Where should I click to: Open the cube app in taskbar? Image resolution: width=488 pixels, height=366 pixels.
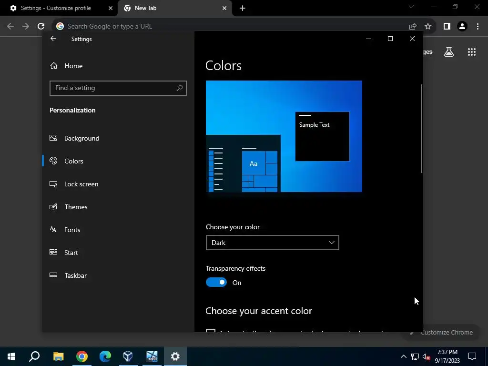point(128,356)
